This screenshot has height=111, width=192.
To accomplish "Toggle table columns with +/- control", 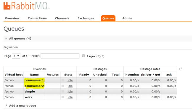I will click(180, 69).
